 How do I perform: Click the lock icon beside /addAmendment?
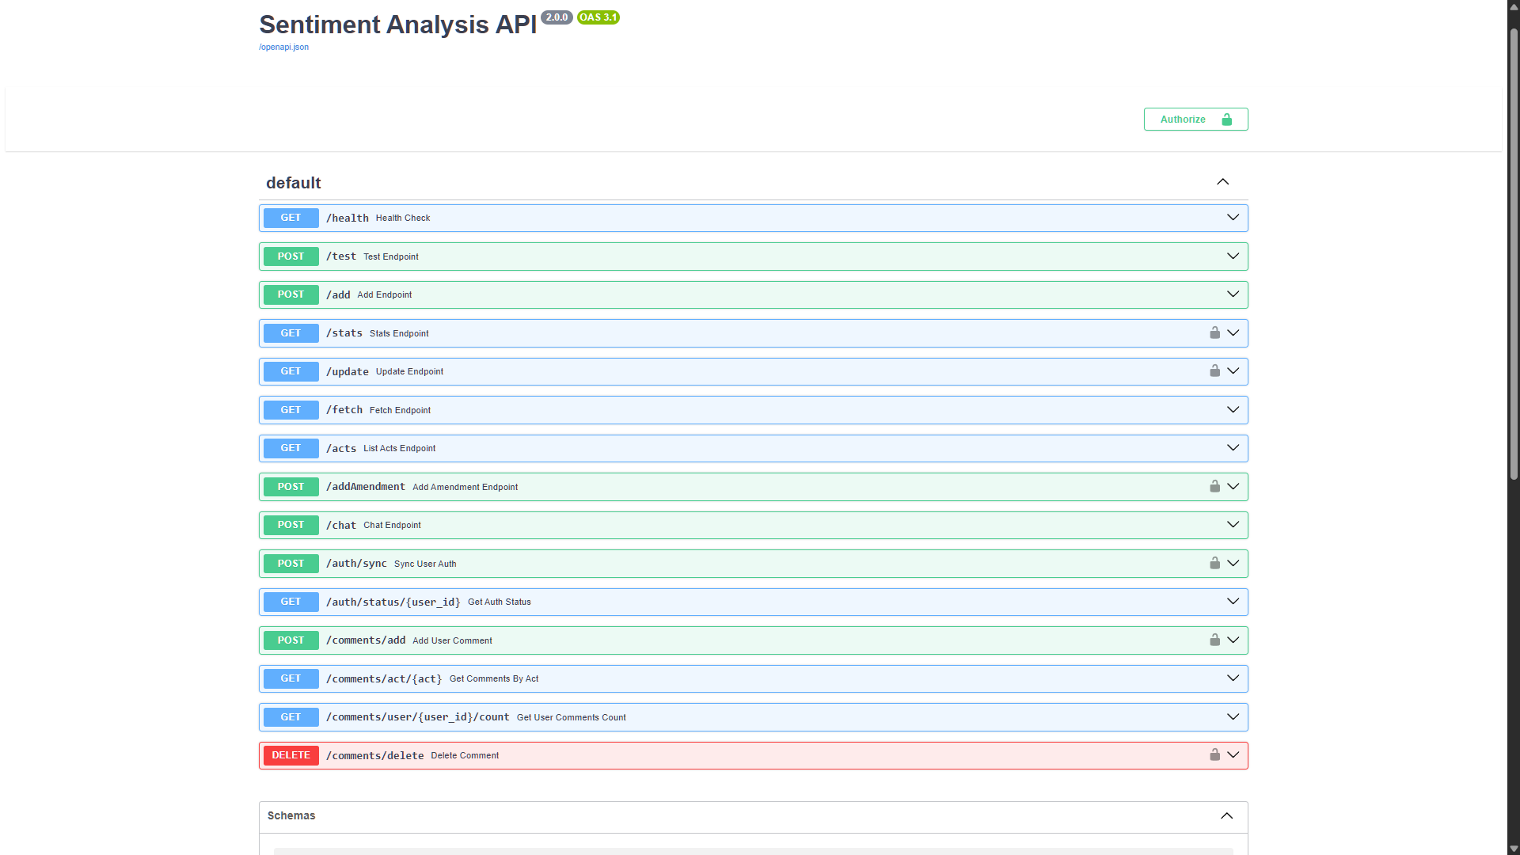click(x=1214, y=486)
